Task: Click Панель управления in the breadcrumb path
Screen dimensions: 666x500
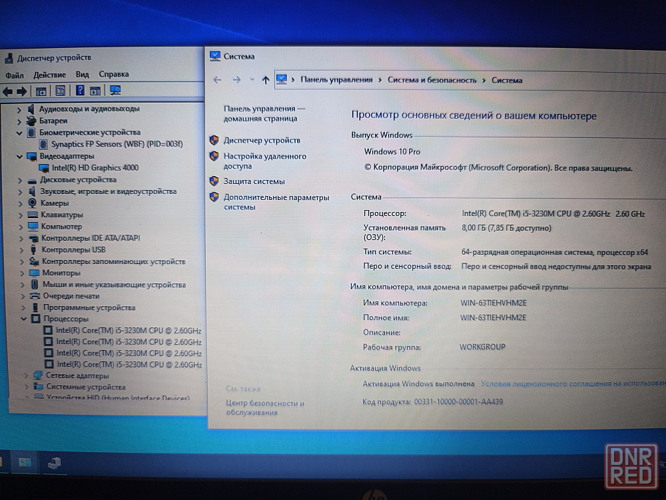Action: [x=336, y=80]
